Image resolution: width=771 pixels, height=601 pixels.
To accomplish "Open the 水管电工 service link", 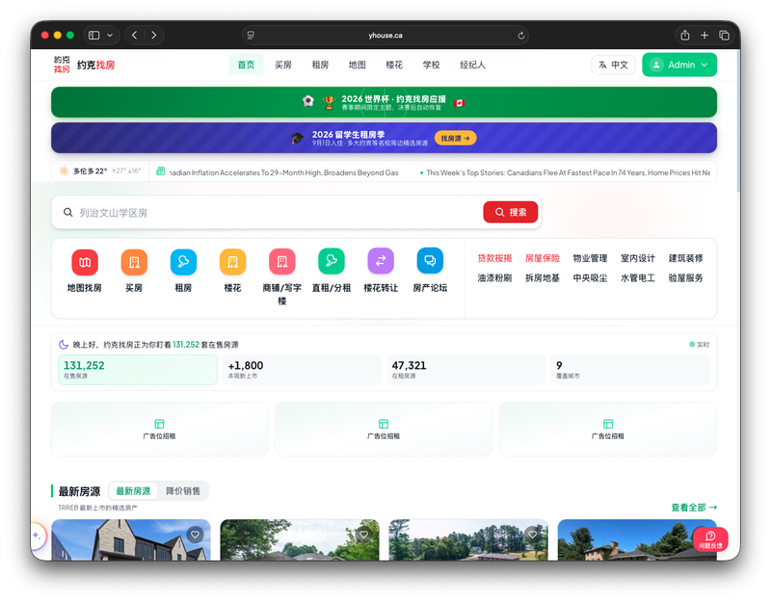I will [638, 277].
